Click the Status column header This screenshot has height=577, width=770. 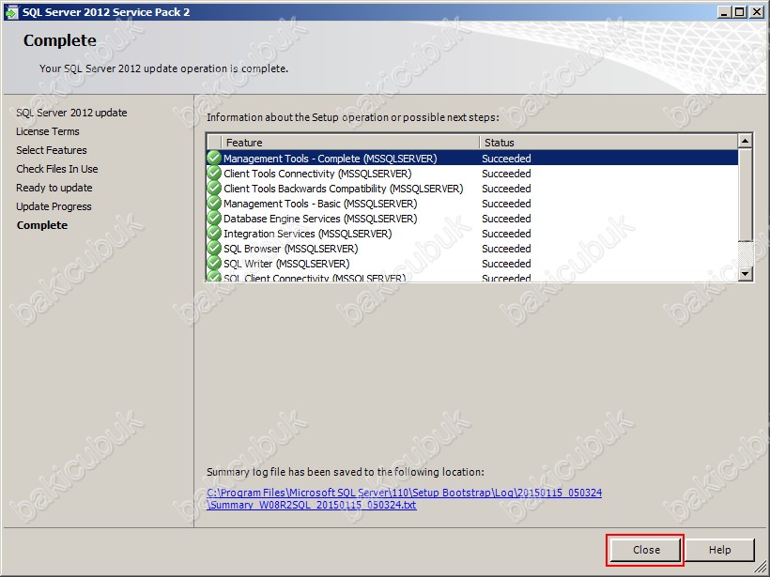point(608,143)
